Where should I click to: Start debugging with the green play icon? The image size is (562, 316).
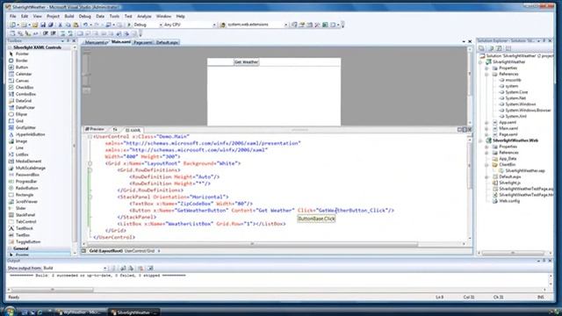click(x=129, y=25)
